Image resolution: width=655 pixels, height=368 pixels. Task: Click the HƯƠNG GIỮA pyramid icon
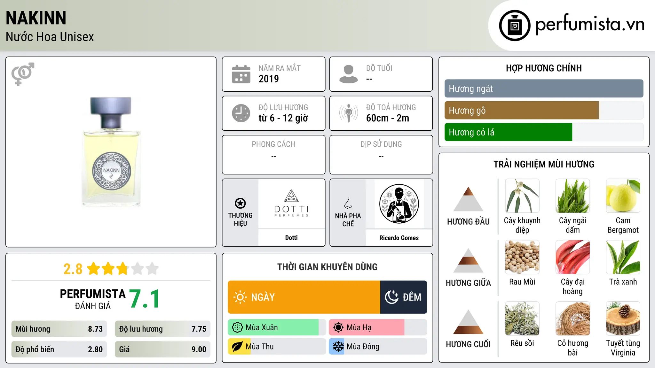tap(468, 260)
